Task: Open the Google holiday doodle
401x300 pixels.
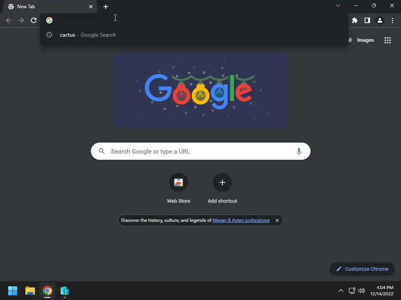Action: 201,90
